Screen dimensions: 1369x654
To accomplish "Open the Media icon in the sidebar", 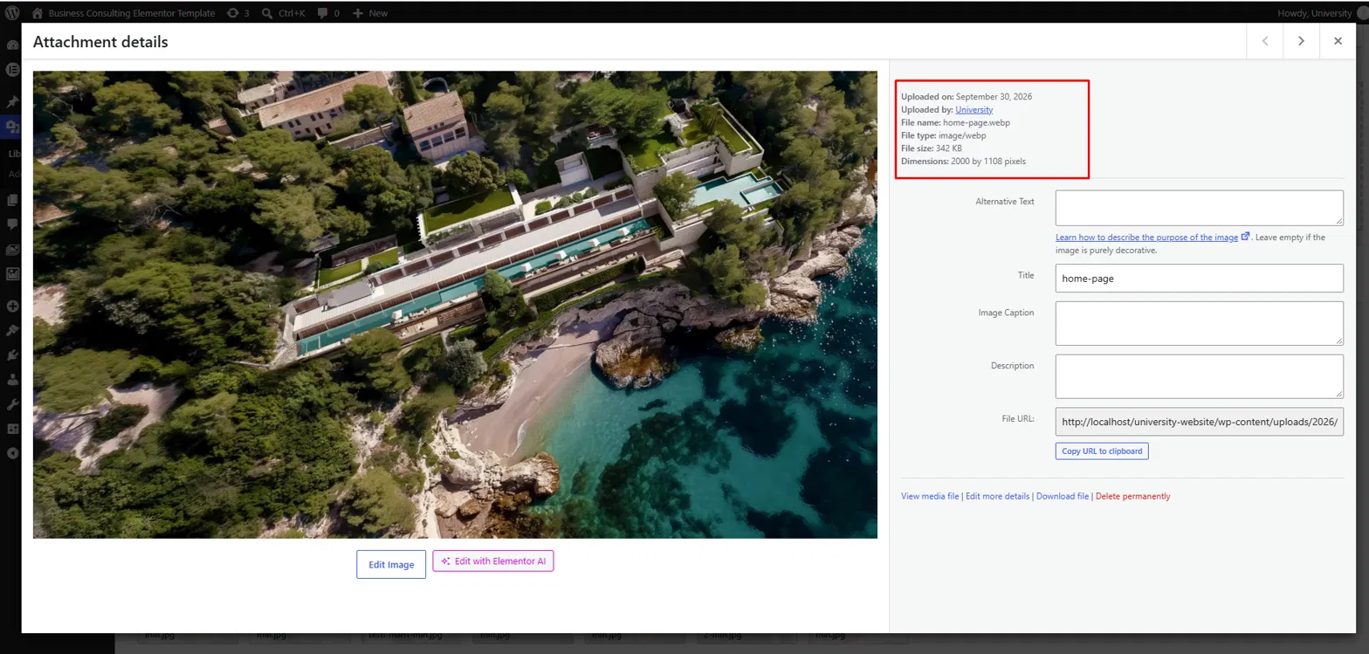I will pos(12,127).
